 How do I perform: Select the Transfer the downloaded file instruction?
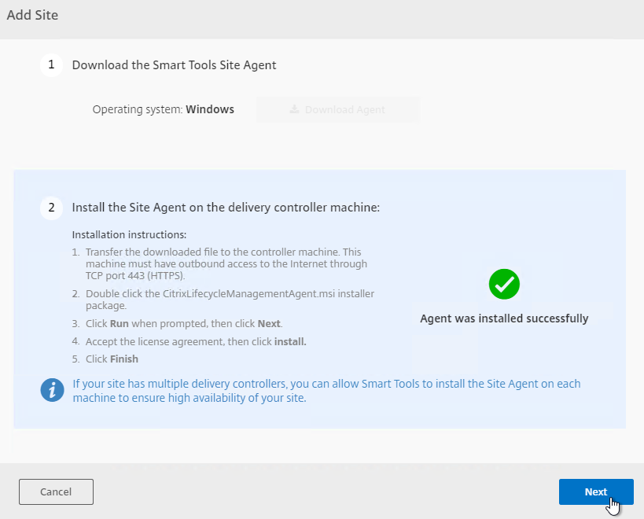point(226,263)
